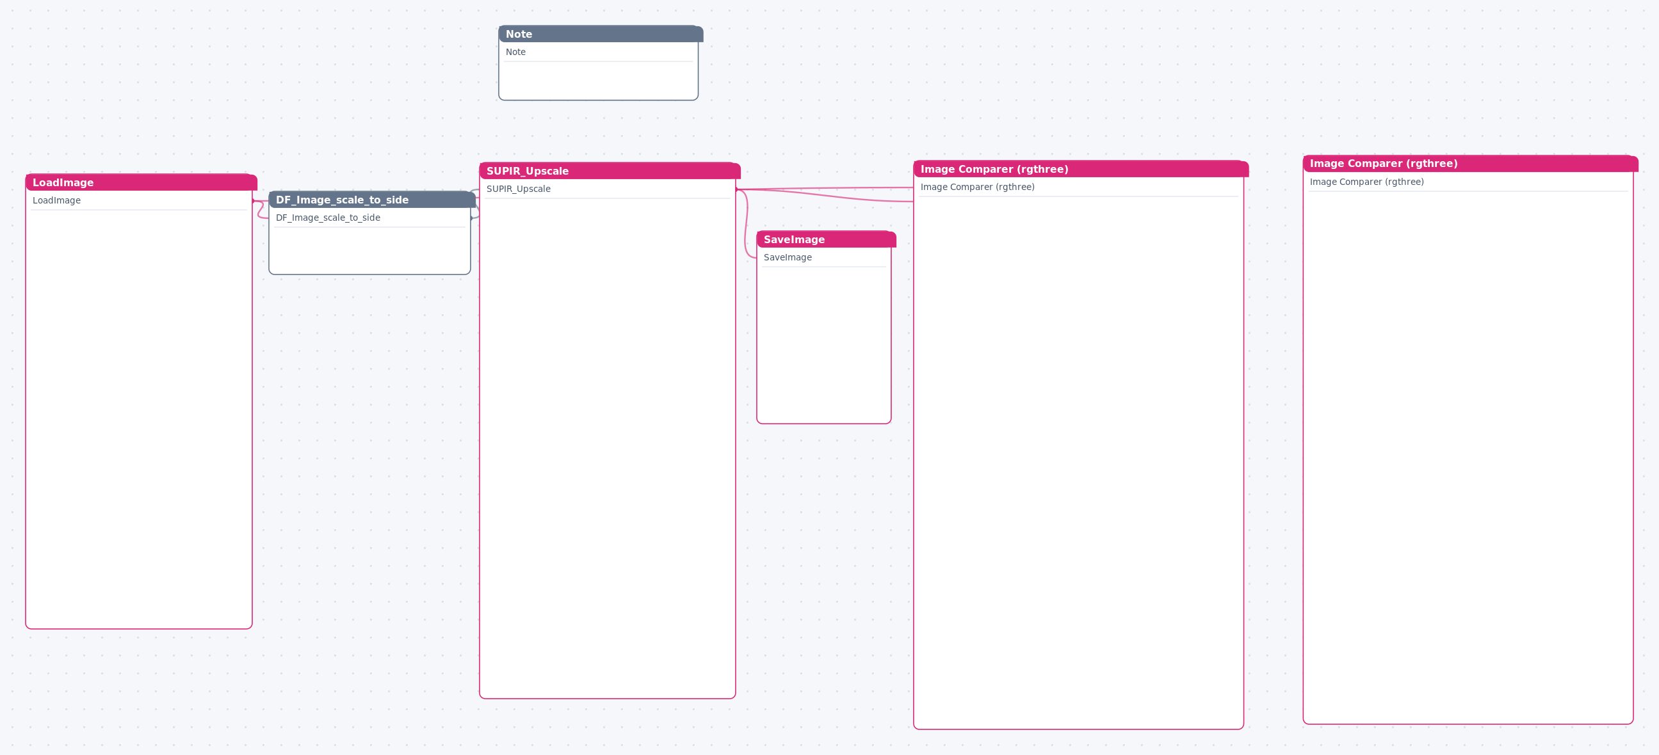Screen dimensions: 1659x755
Task: Select the DF_Image_scale_to_side node header
Action: click(x=371, y=200)
